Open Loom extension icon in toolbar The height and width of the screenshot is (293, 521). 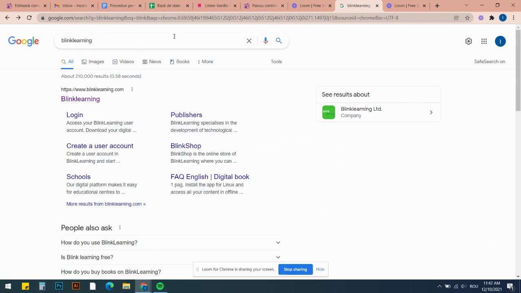tap(481, 18)
